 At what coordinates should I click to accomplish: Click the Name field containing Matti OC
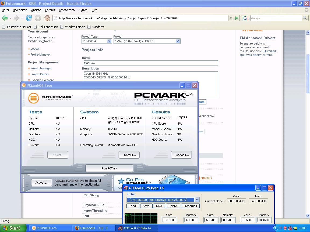[x=151, y=63]
